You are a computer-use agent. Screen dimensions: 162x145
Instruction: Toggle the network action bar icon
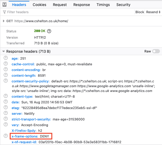pyautogui.click(x=4, y=4)
